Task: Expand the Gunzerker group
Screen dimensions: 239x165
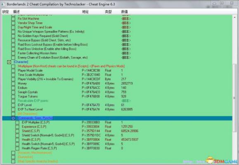Action: point(13,157)
